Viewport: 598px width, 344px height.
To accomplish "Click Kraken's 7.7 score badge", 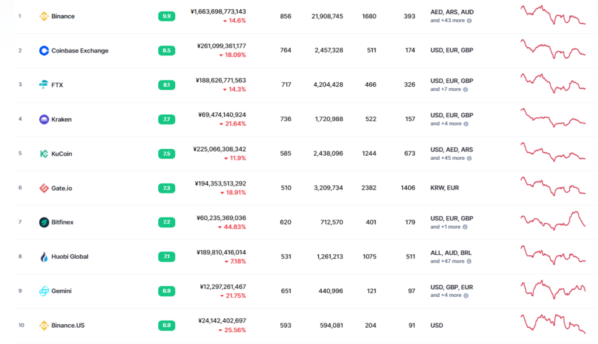I will (x=166, y=120).
